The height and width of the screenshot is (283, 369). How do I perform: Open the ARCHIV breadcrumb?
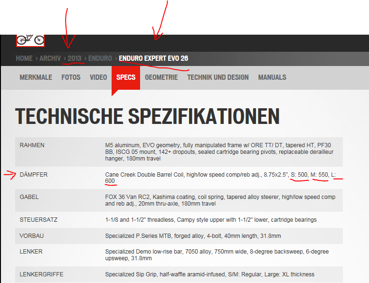pos(50,58)
